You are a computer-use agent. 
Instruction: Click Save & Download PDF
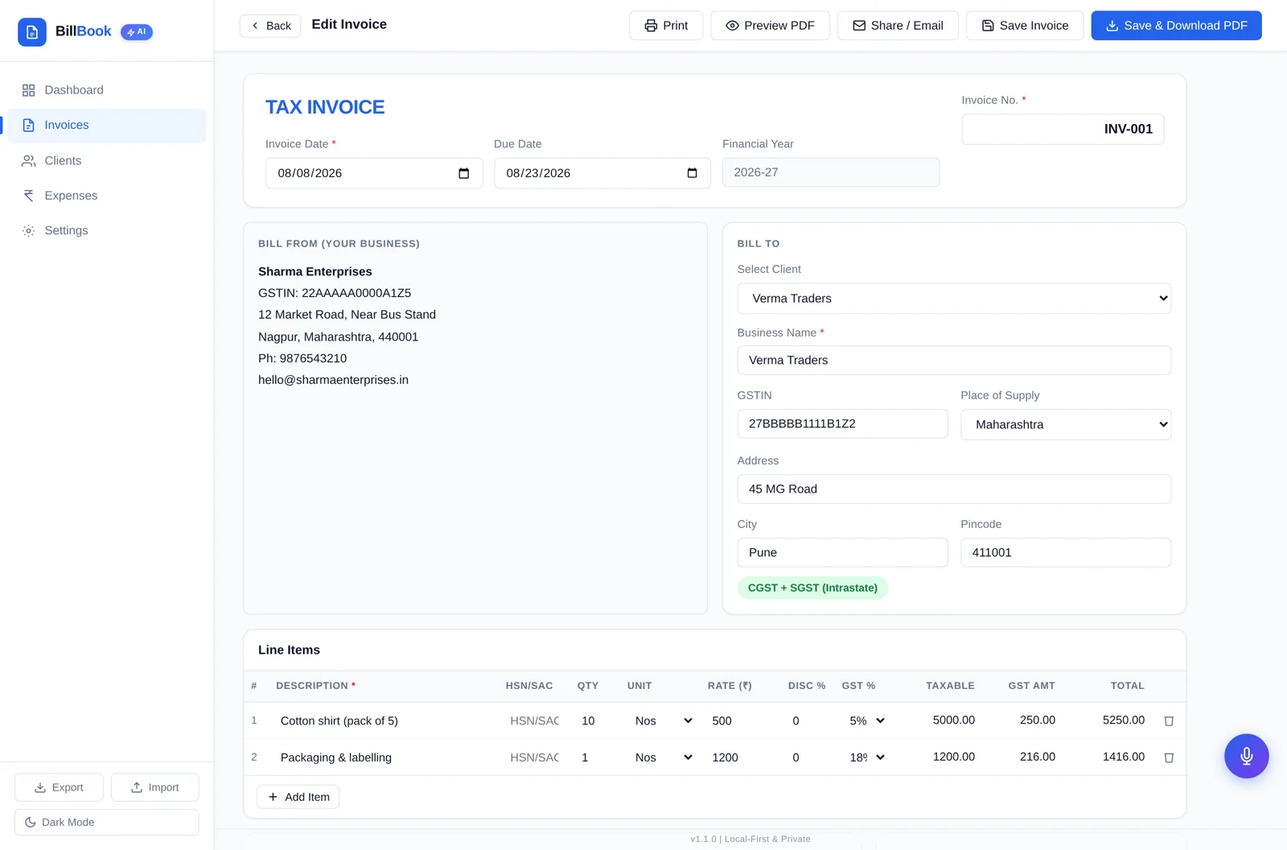coord(1176,26)
